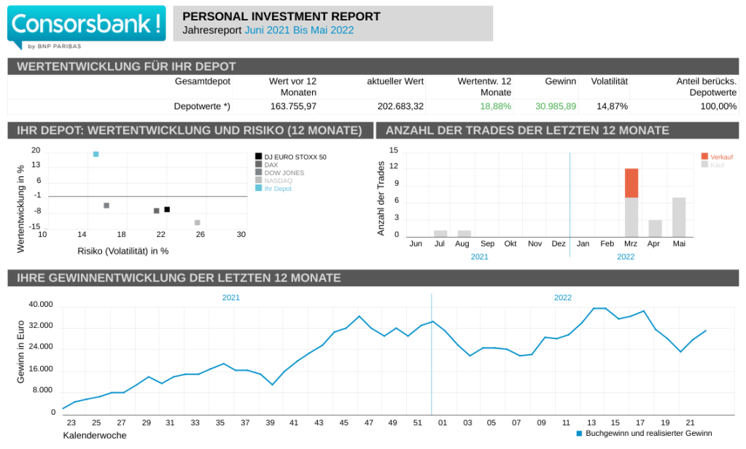Select the Kauf bar for Jul

(440, 233)
